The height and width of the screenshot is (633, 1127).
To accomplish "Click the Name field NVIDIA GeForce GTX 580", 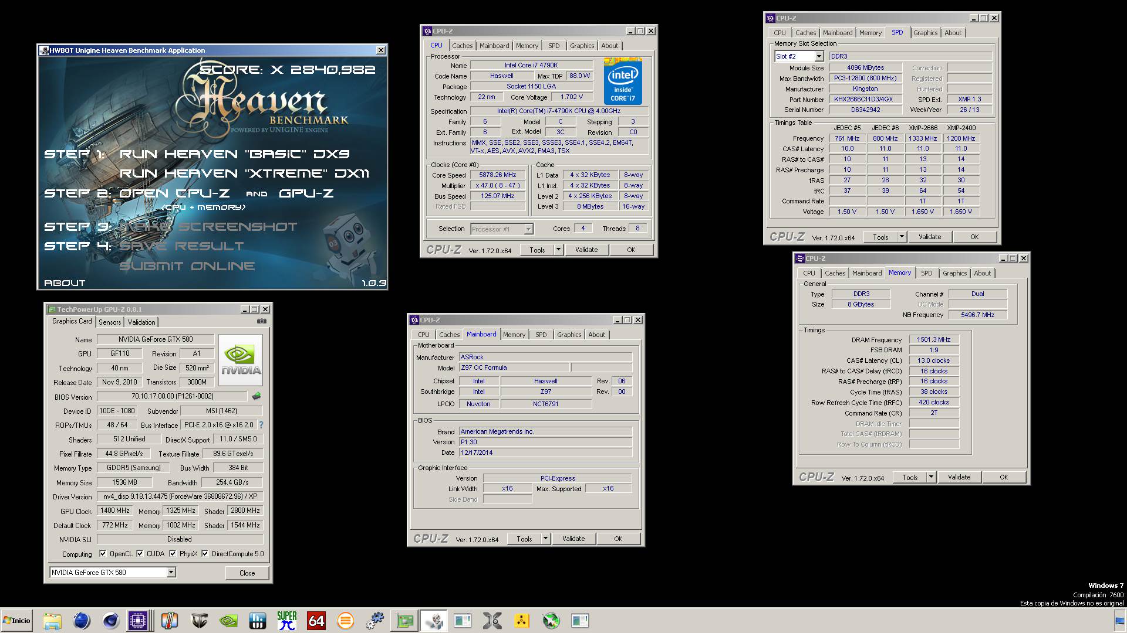I will tap(156, 339).
